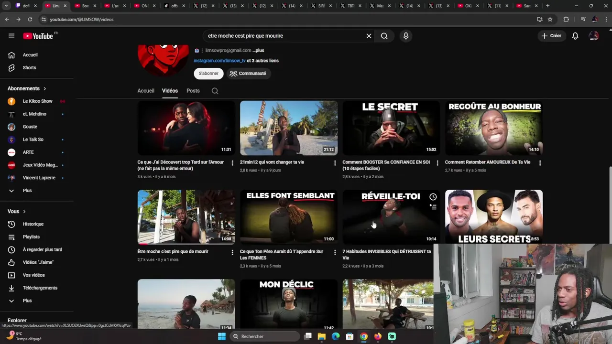
Task: Click the Créer button
Action: pyautogui.click(x=551, y=36)
